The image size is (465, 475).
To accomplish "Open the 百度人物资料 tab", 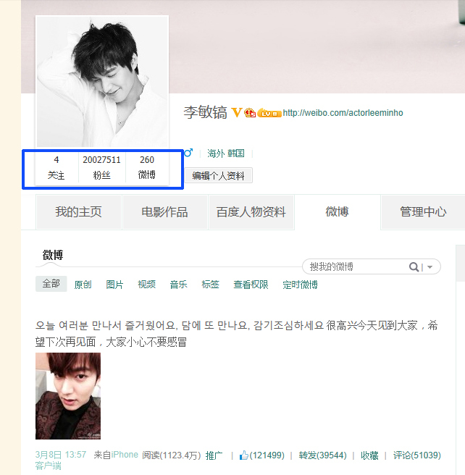I will 251,211.
